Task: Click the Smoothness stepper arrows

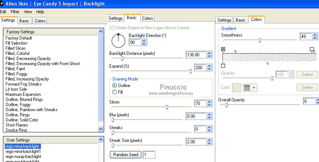Action: click(315, 37)
